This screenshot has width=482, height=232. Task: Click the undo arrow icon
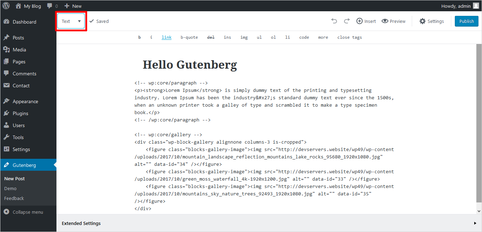coord(334,21)
